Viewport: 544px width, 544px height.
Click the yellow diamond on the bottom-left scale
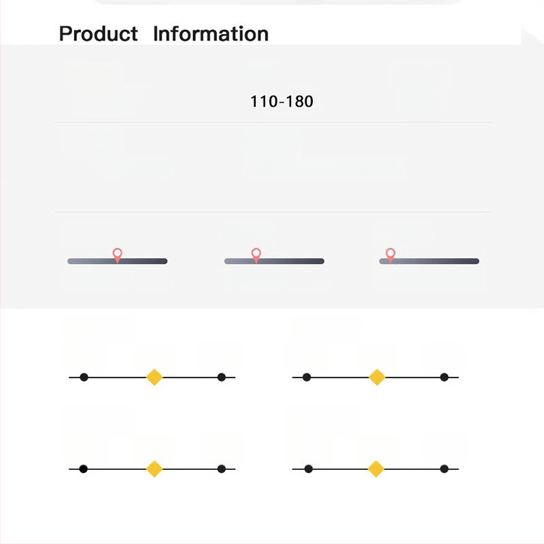pyautogui.click(x=154, y=469)
